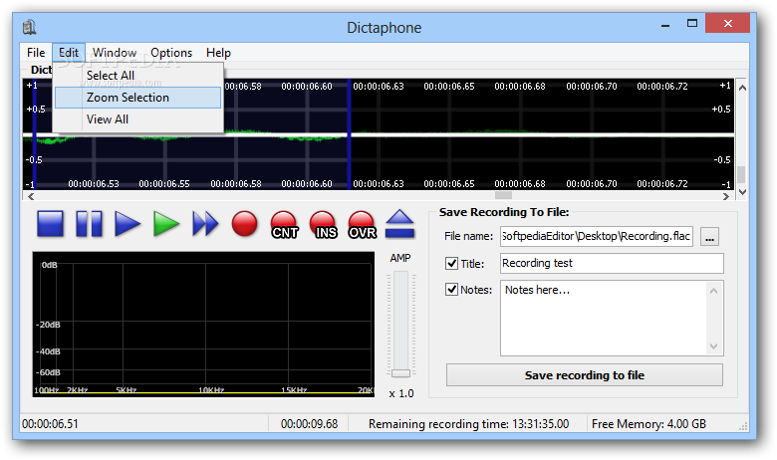Close the Dictaphone window
777x460 pixels.
coord(727,23)
